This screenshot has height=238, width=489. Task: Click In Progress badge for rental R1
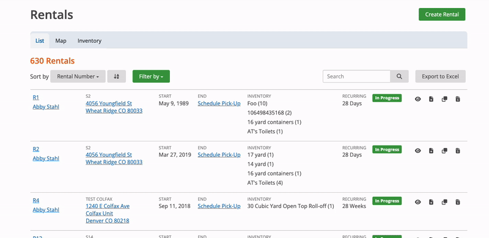pos(387,98)
